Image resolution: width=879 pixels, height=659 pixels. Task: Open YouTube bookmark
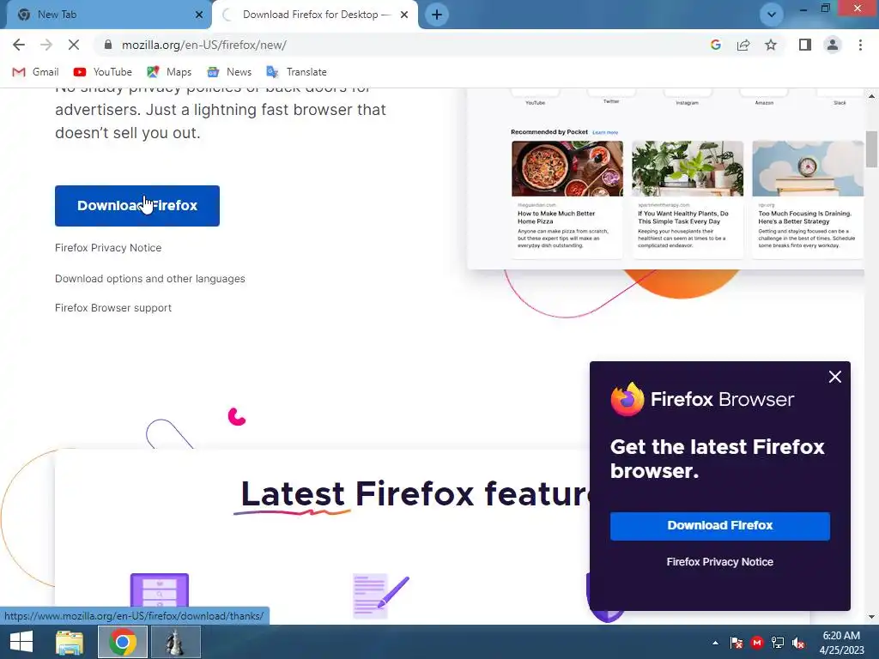pos(103,72)
